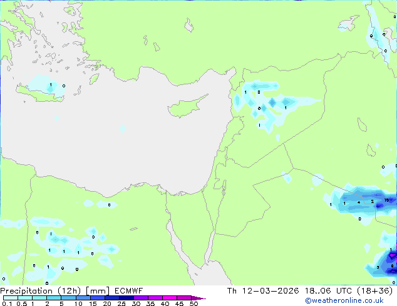Click the 0.5–1 mm legend color swatch
Image resolution: width=397 pixels, height=306 pixels.
(x=25, y=298)
